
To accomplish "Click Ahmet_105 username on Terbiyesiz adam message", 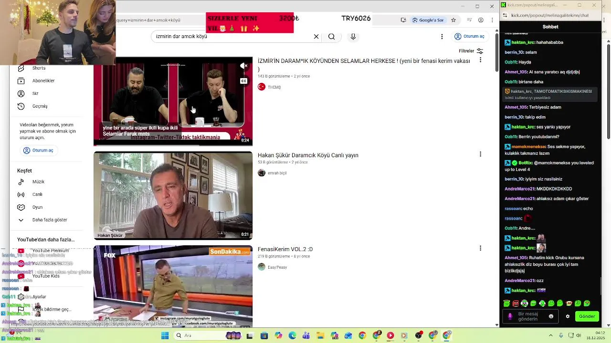I will [x=516, y=107].
